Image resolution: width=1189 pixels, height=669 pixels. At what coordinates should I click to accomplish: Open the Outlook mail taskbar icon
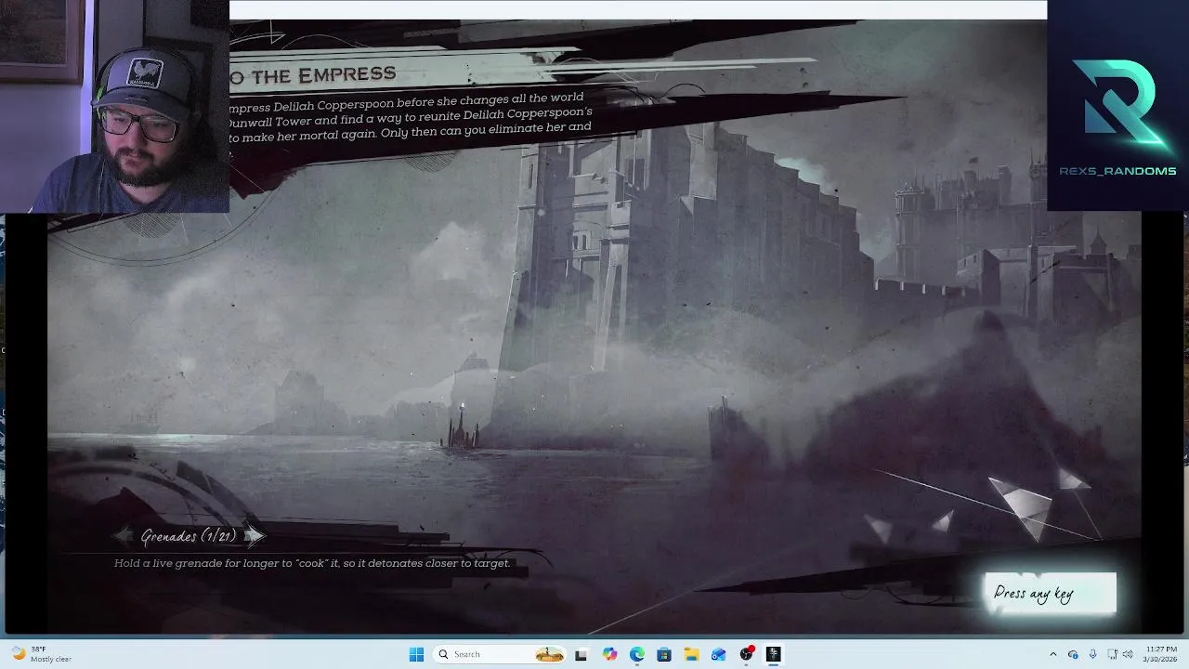pyautogui.click(x=718, y=654)
